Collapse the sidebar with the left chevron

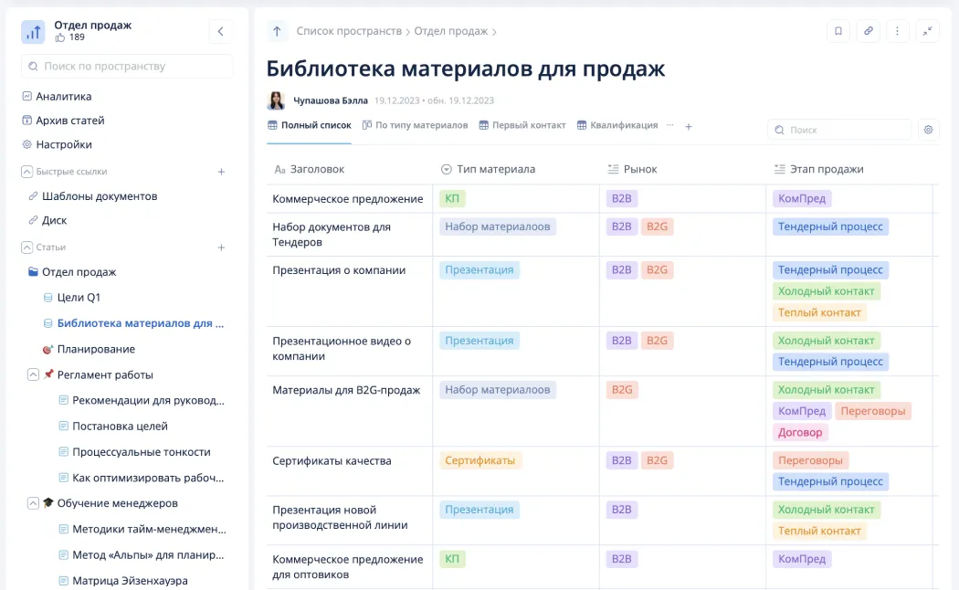click(221, 31)
